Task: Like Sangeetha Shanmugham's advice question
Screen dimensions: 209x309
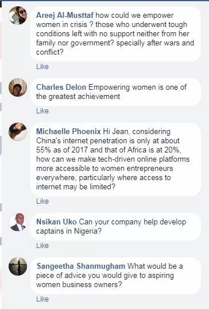Action: coord(42,299)
